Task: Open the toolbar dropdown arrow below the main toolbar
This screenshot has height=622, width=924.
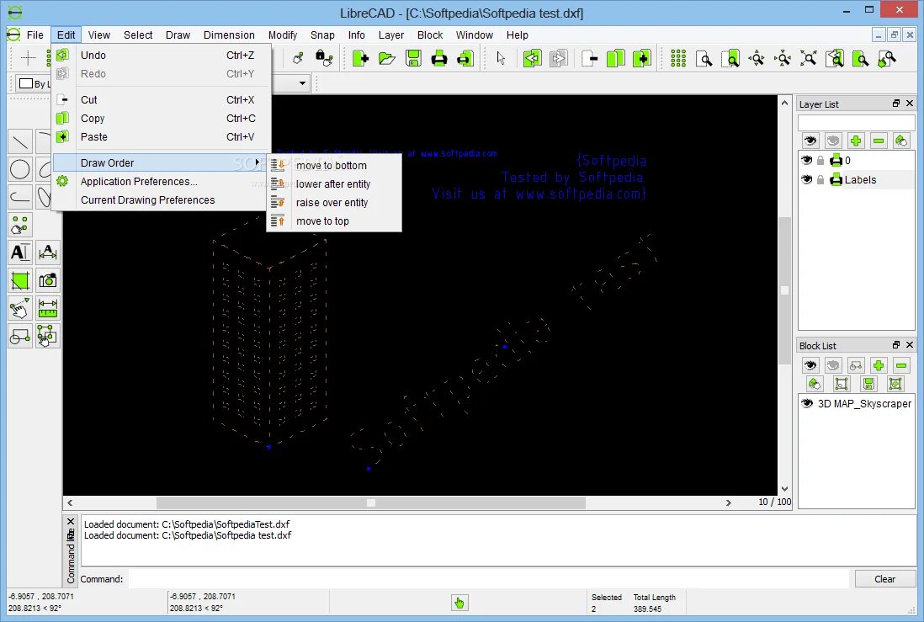Action: point(302,83)
